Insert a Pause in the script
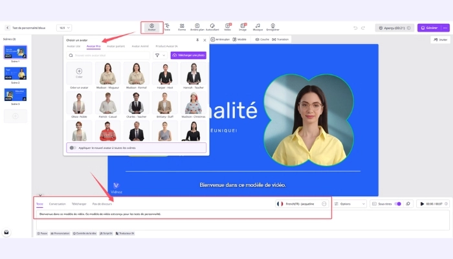 42,233
